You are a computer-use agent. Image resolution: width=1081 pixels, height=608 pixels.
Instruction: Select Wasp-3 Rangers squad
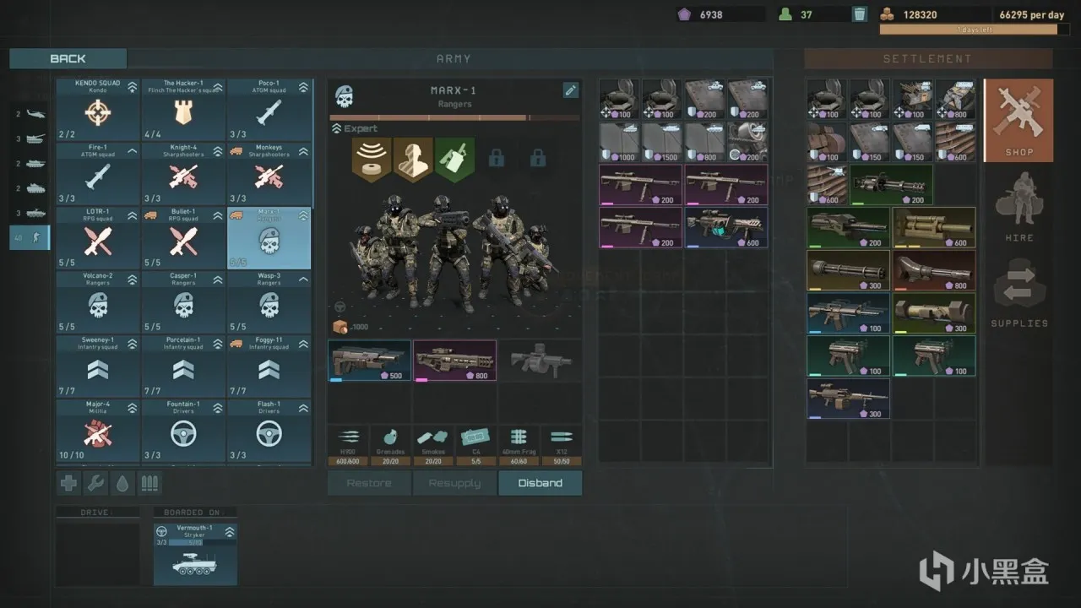pos(269,302)
